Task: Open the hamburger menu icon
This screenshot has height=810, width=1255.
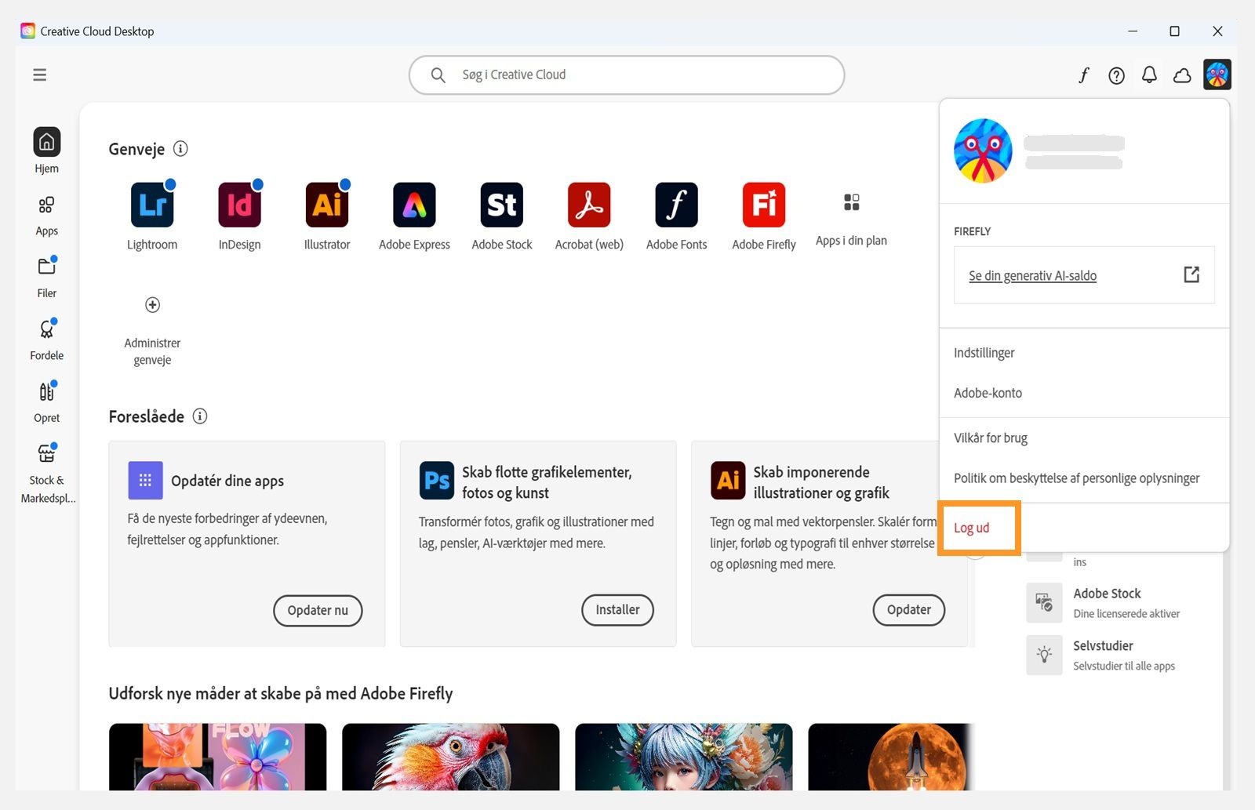Action: point(39,74)
